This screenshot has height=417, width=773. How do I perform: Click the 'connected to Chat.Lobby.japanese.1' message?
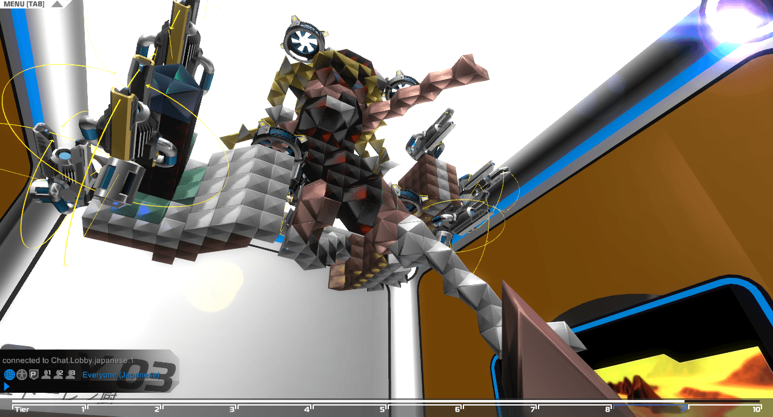pos(68,360)
